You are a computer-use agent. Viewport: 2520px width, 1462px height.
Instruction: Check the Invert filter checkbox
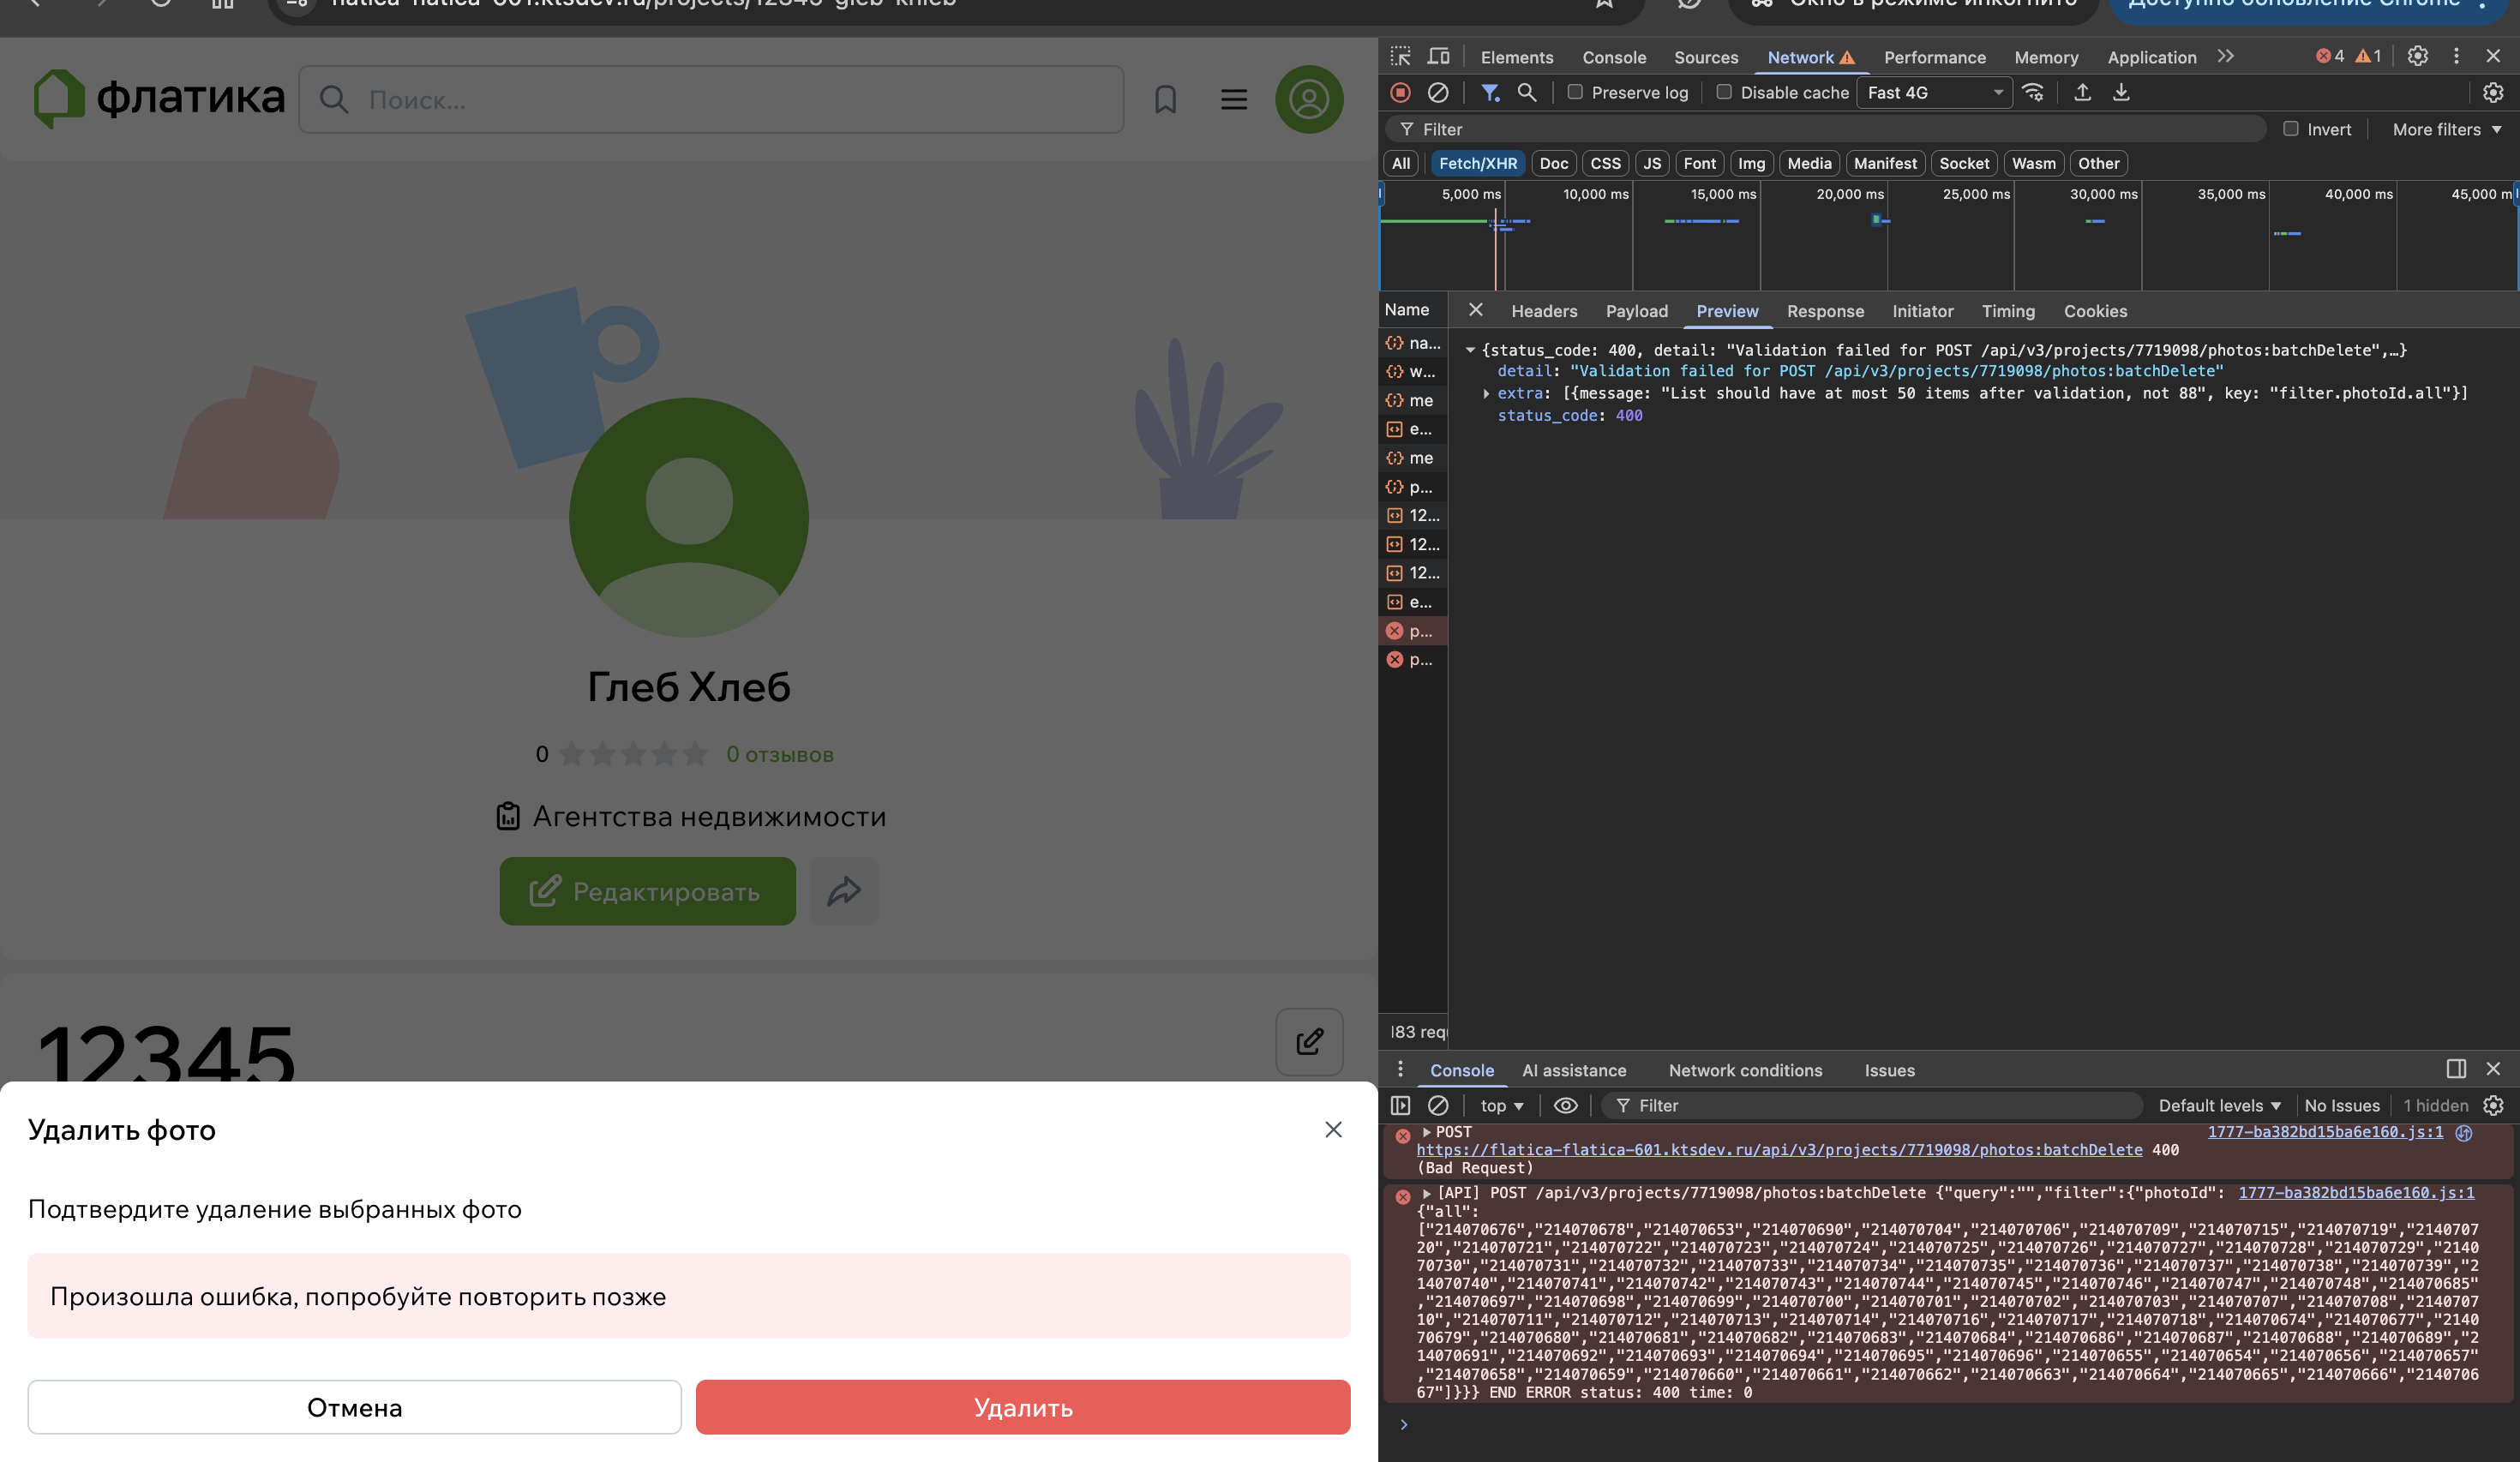coord(2290,129)
